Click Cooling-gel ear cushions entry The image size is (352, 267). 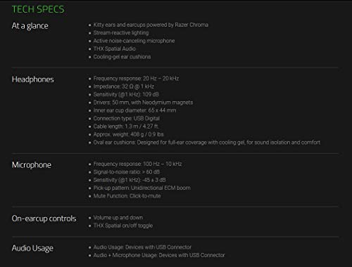(122, 57)
